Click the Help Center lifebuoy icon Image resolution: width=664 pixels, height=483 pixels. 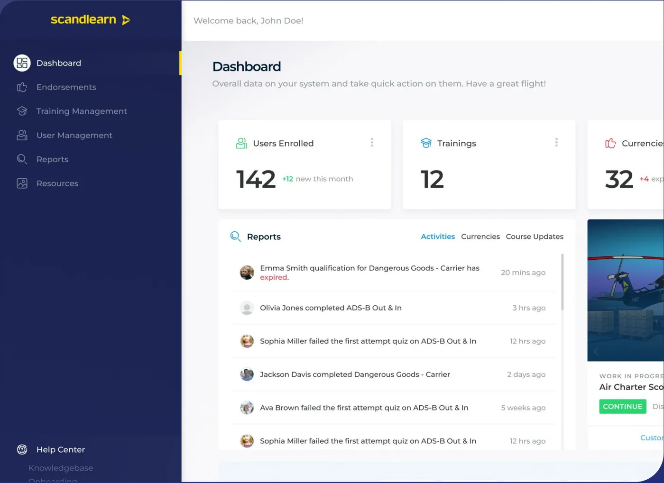[22, 449]
